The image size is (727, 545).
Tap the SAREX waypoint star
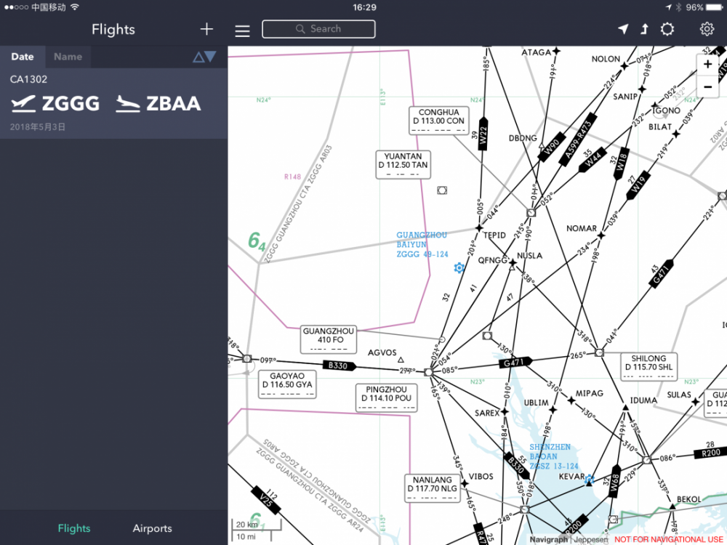[505, 411]
